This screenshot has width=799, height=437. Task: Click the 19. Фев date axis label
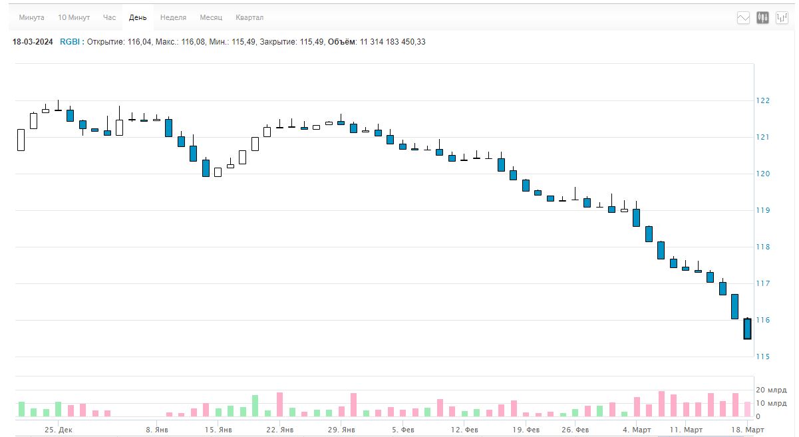point(525,430)
